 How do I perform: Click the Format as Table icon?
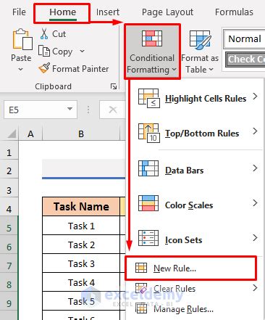(200, 39)
